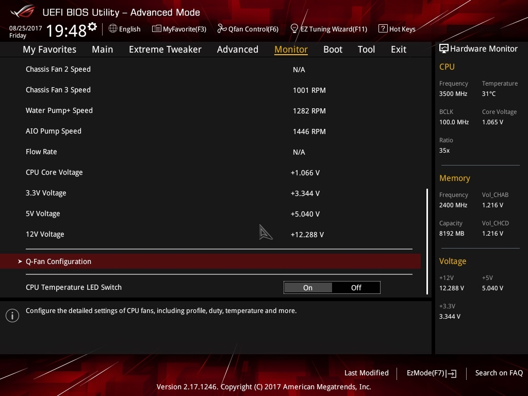Open MyFavorite(F3) list icon
This screenshot has width=528, height=396.
pyautogui.click(x=157, y=29)
